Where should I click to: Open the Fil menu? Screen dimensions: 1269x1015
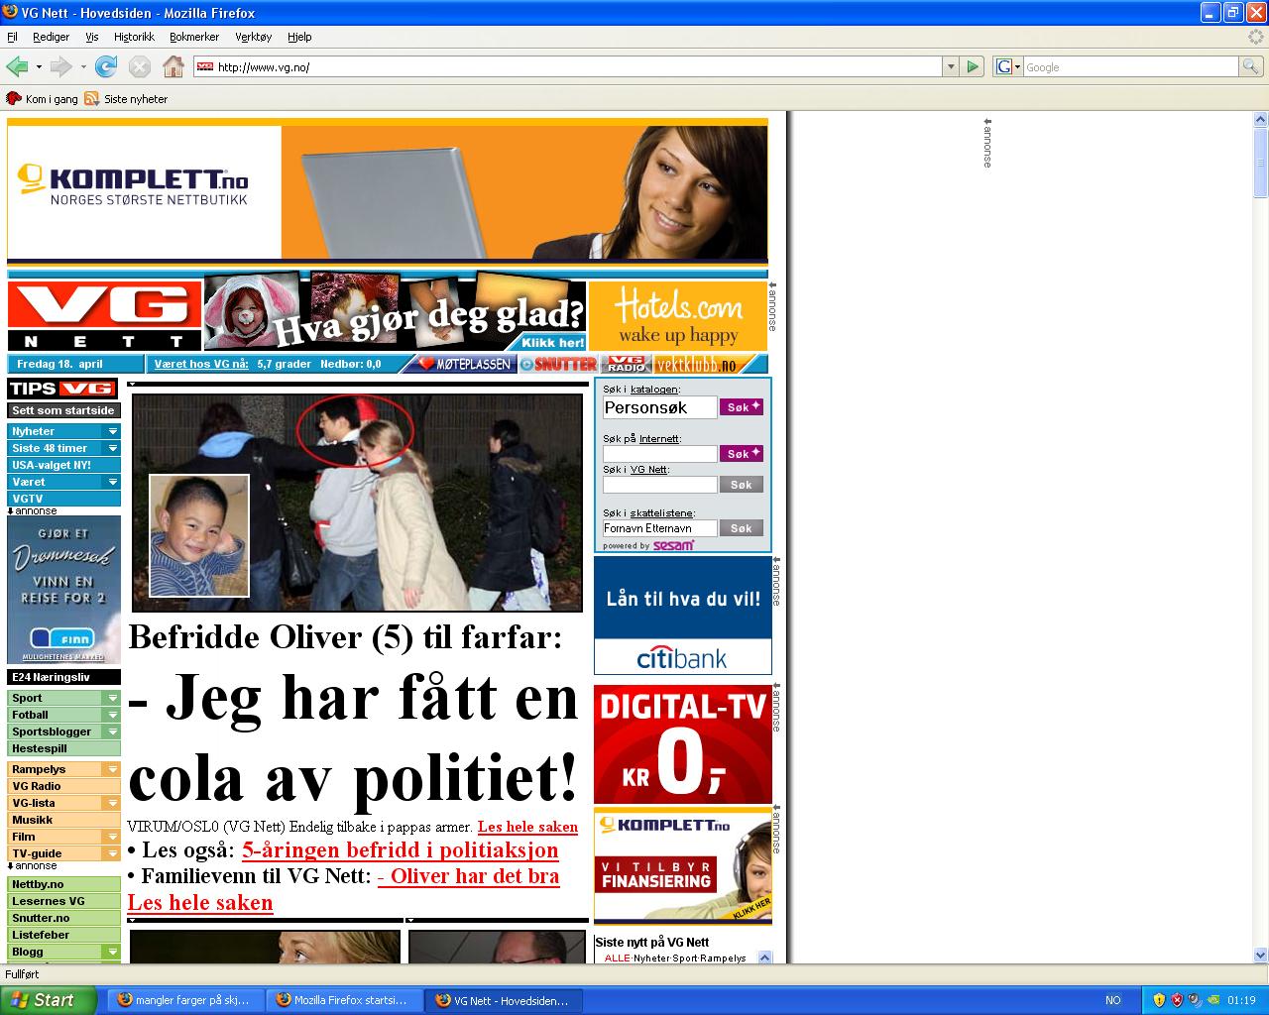click(12, 37)
